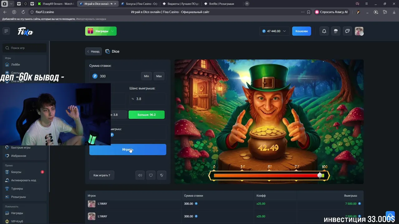Image resolution: width=399 pixels, height=224 pixels.
Task: Open the support chat bubble
Action: (x=390, y=216)
